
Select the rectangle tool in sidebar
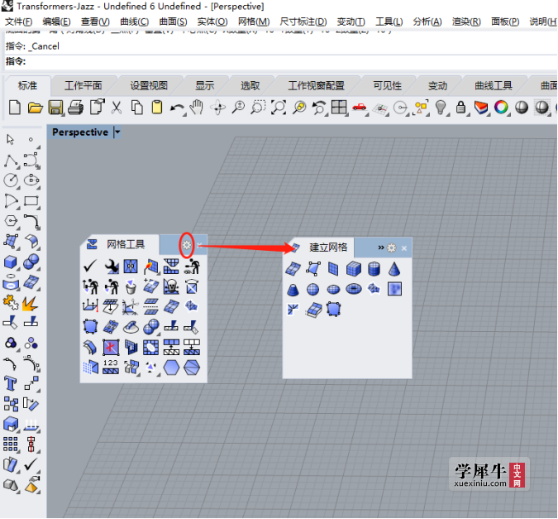click(x=31, y=201)
